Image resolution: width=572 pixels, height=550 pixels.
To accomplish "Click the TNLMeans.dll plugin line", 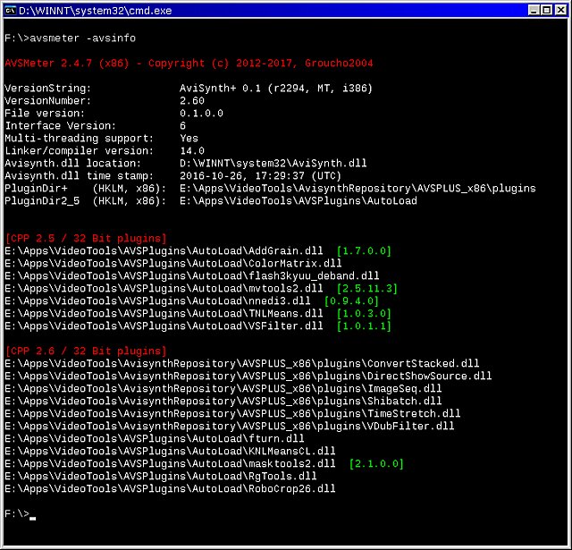I will pyautogui.click(x=164, y=314).
